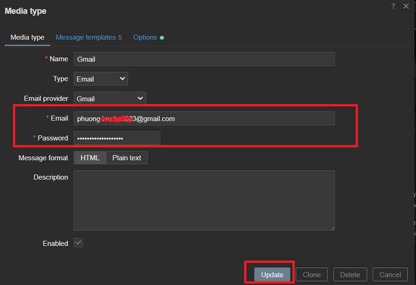Viewport: 416px width, 285px height.
Task: Uncheck the Enabled checkbox
Action: point(78,243)
